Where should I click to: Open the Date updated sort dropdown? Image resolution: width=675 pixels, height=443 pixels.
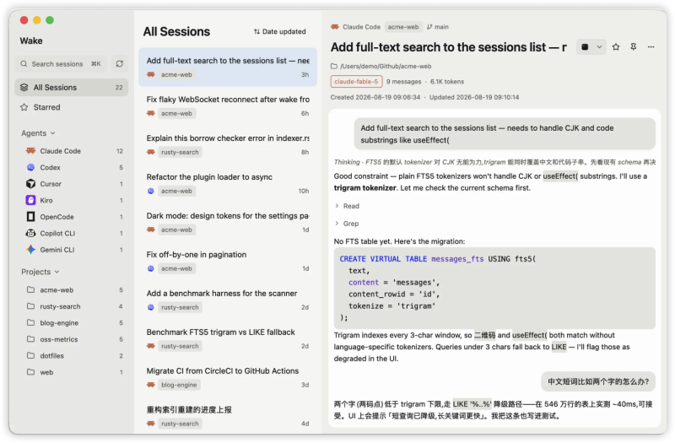[280, 31]
